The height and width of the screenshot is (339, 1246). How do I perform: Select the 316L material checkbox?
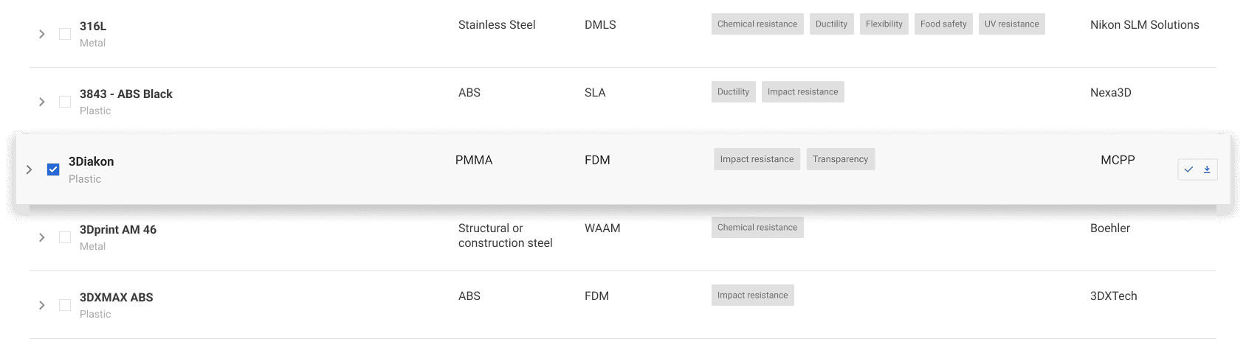click(65, 34)
